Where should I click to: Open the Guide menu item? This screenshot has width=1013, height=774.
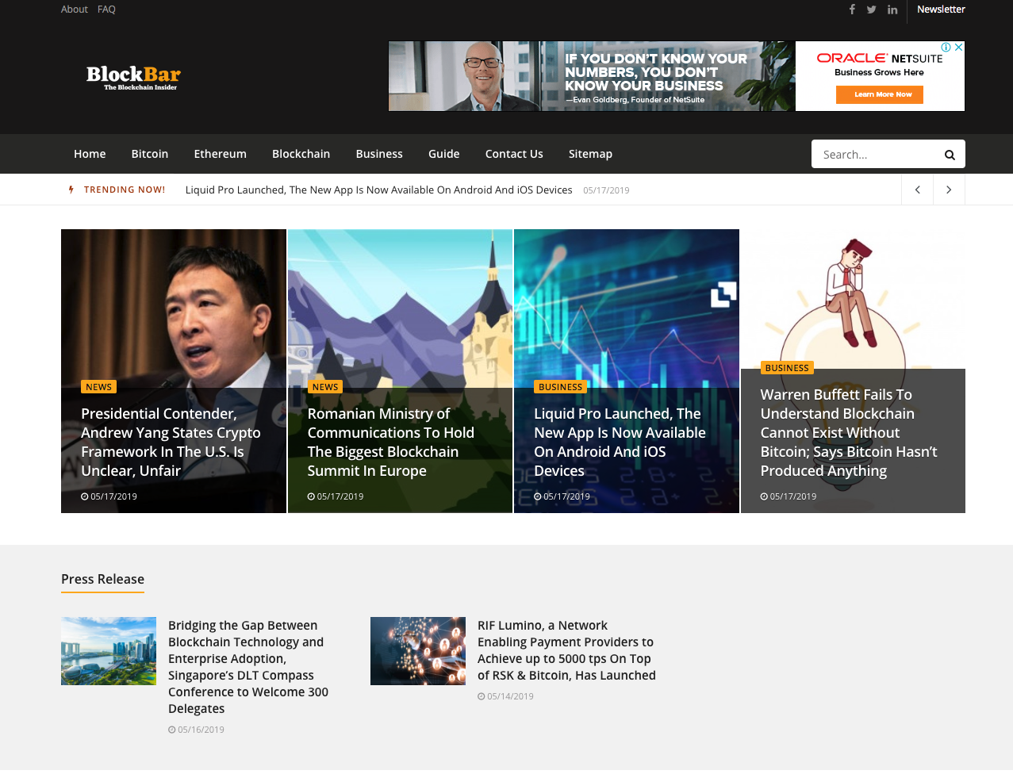coord(444,154)
